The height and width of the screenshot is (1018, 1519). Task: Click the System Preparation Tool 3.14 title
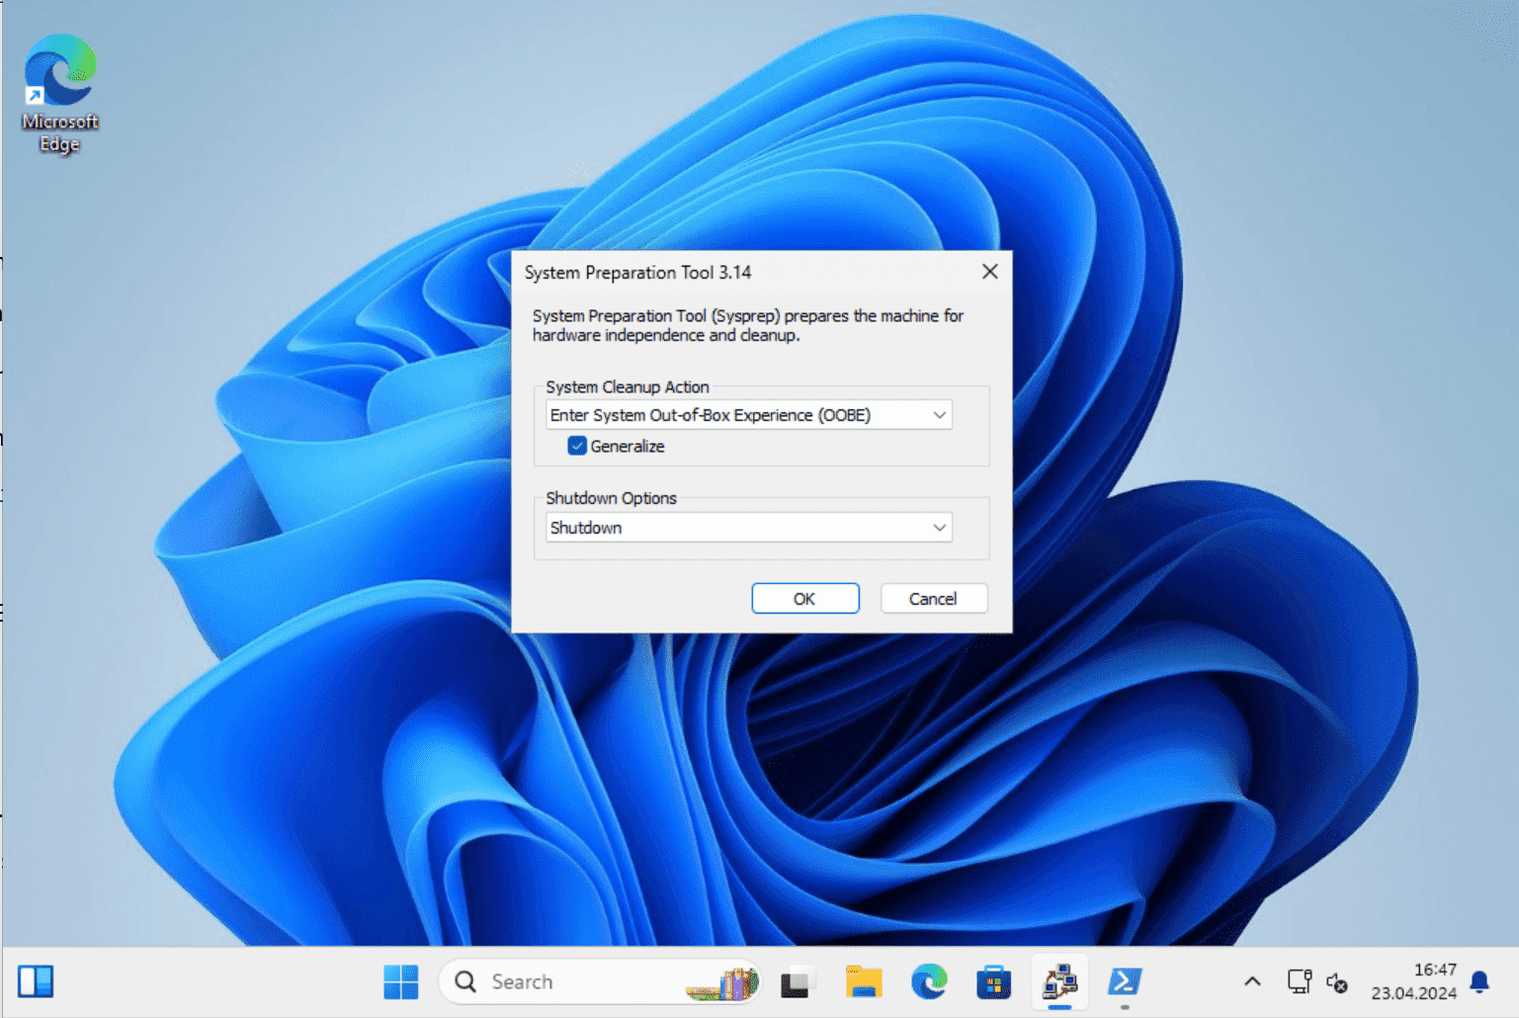637,273
